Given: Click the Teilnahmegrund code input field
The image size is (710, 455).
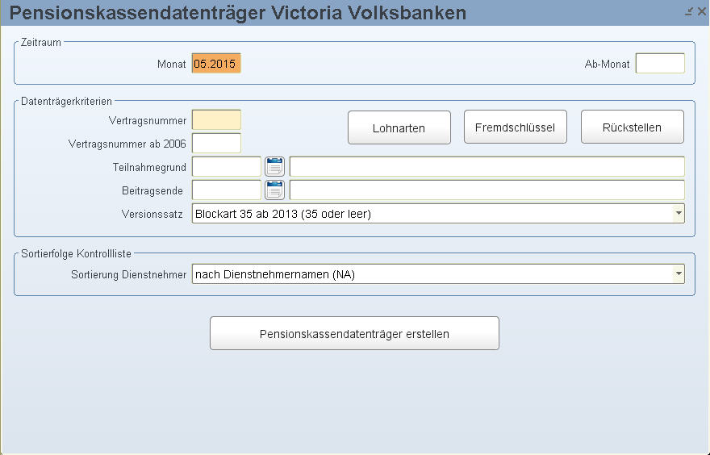Looking at the screenshot, I should pos(227,167).
